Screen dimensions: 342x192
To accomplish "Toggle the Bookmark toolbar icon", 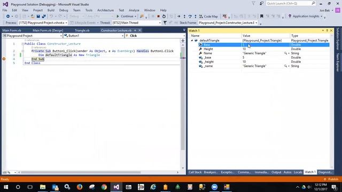I will 262,17.
